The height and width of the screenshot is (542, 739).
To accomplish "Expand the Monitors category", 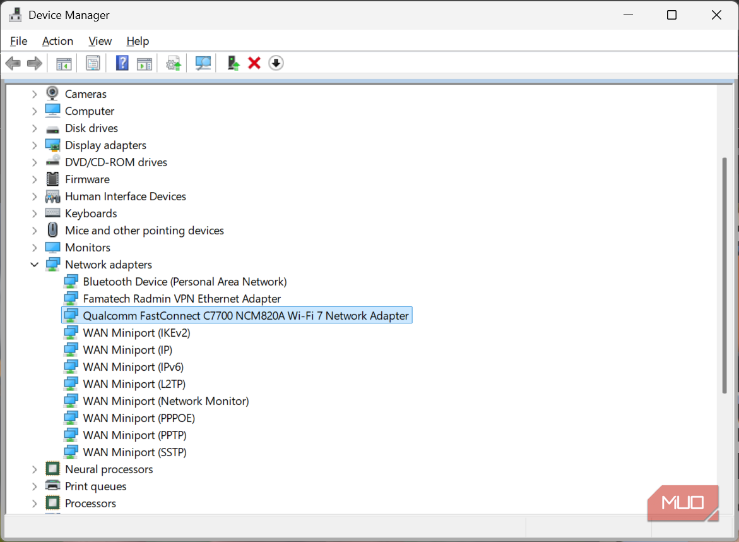I will click(34, 248).
